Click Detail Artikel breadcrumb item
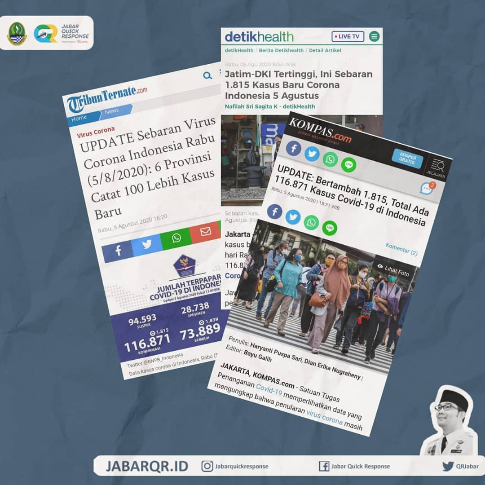The image size is (485, 485). pyautogui.click(x=325, y=50)
